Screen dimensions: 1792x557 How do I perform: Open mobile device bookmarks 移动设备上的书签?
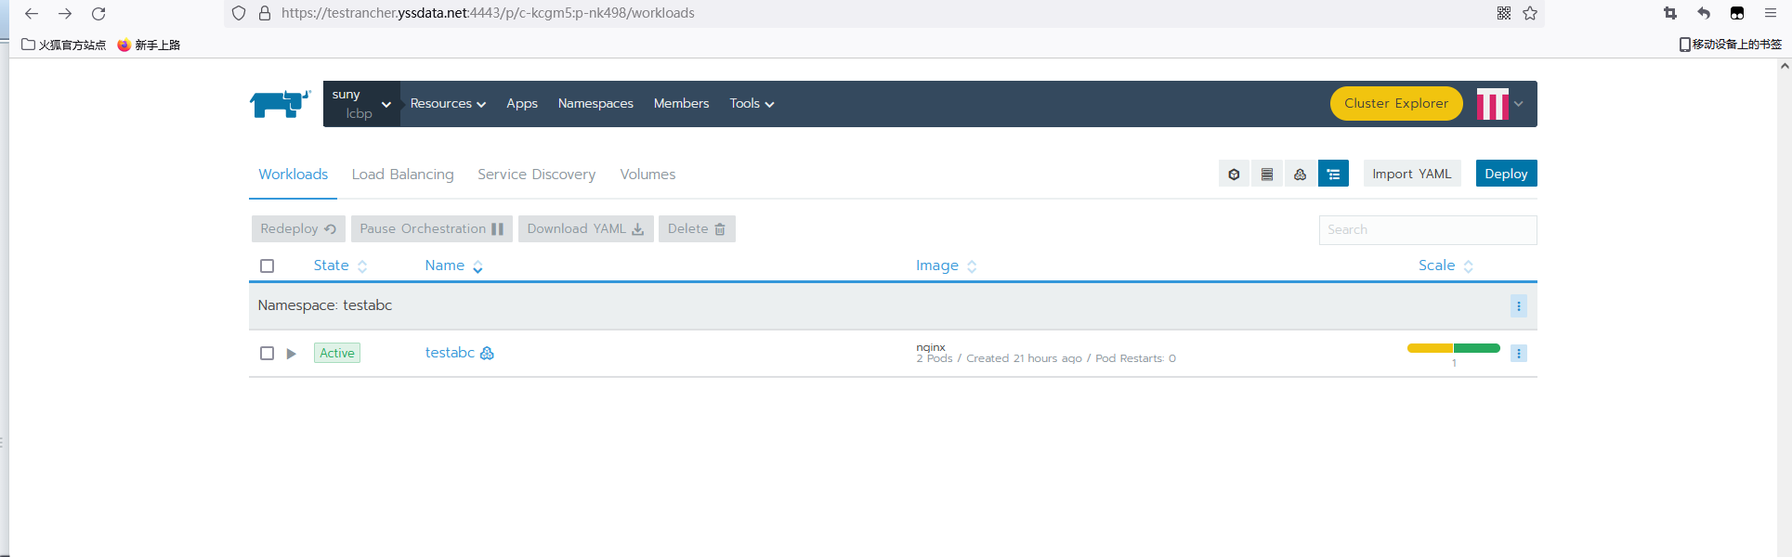click(x=1731, y=45)
